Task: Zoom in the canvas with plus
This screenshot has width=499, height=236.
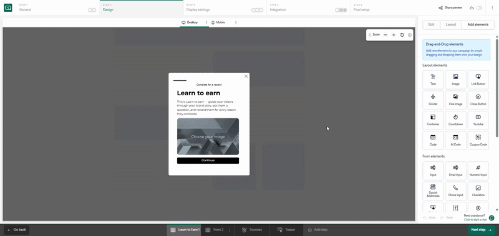Action: tap(394, 35)
